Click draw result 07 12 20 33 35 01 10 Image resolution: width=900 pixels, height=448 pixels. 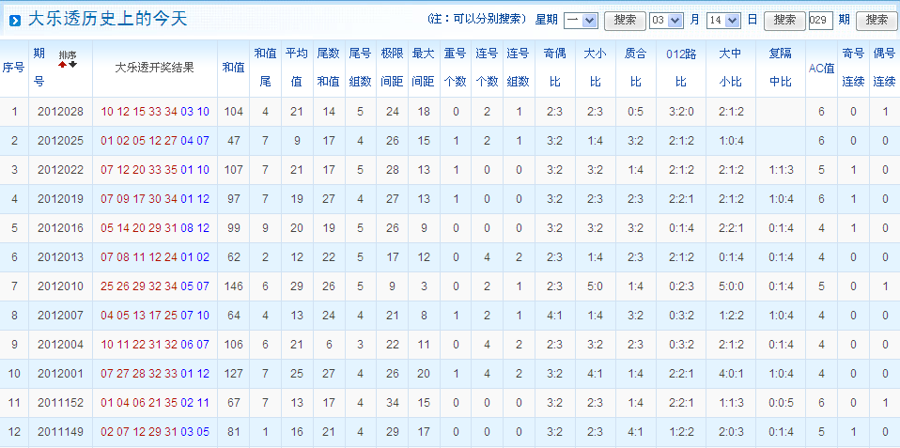pyautogui.click(x=155, y=170)
